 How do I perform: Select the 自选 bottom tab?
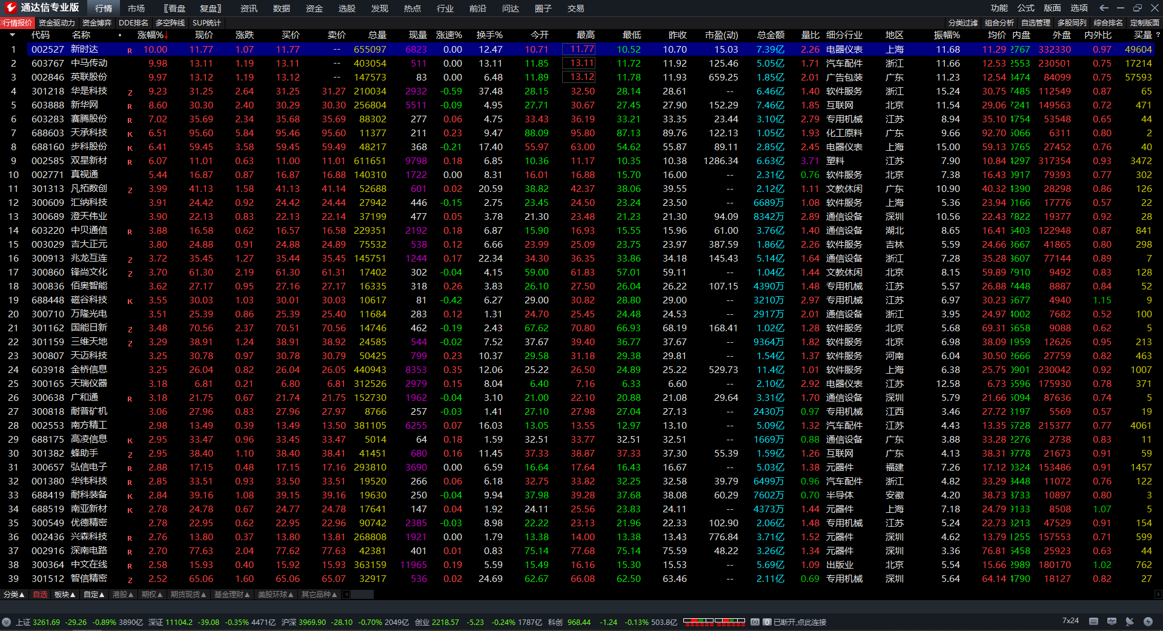coord(40,595)
